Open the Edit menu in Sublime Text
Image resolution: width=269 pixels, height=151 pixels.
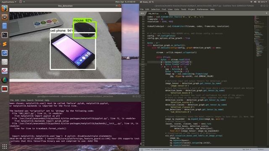147,9
